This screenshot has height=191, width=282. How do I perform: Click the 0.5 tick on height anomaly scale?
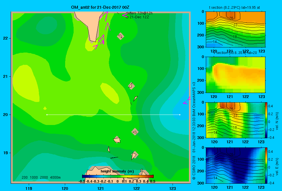coord(153,181)
